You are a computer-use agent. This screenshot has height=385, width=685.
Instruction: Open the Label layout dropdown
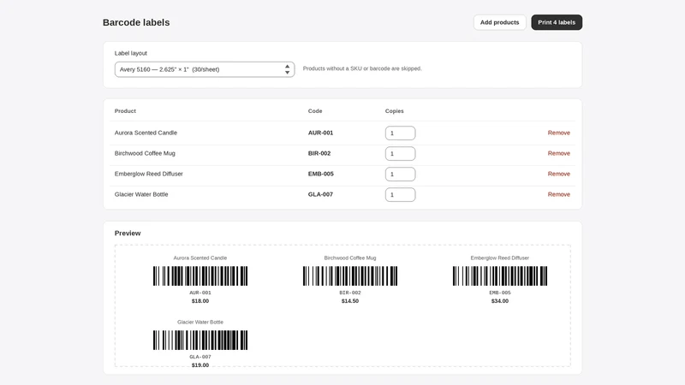[x=205, y=69]
